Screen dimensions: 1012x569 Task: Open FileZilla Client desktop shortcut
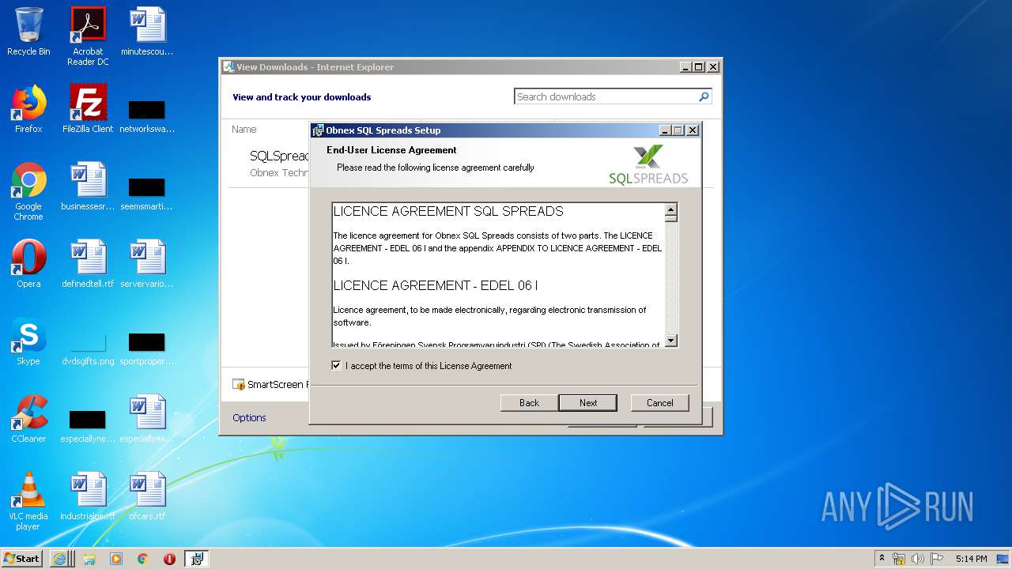88,109
